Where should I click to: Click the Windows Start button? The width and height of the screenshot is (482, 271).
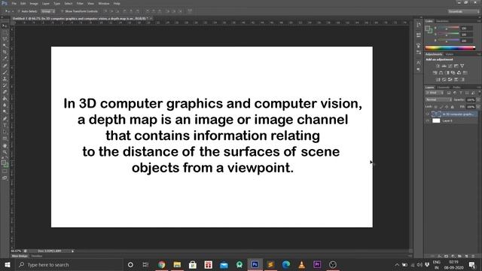click(x=8, y=264)
